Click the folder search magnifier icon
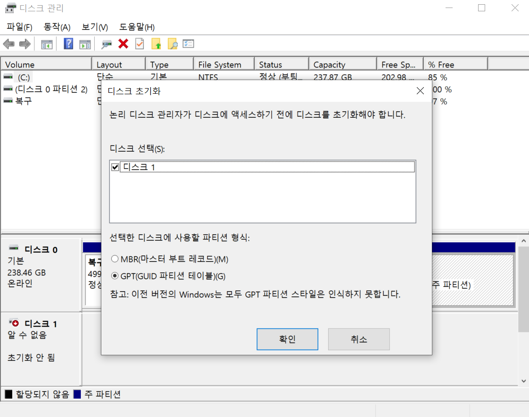 pyautogui.click(x=173, y=44)
